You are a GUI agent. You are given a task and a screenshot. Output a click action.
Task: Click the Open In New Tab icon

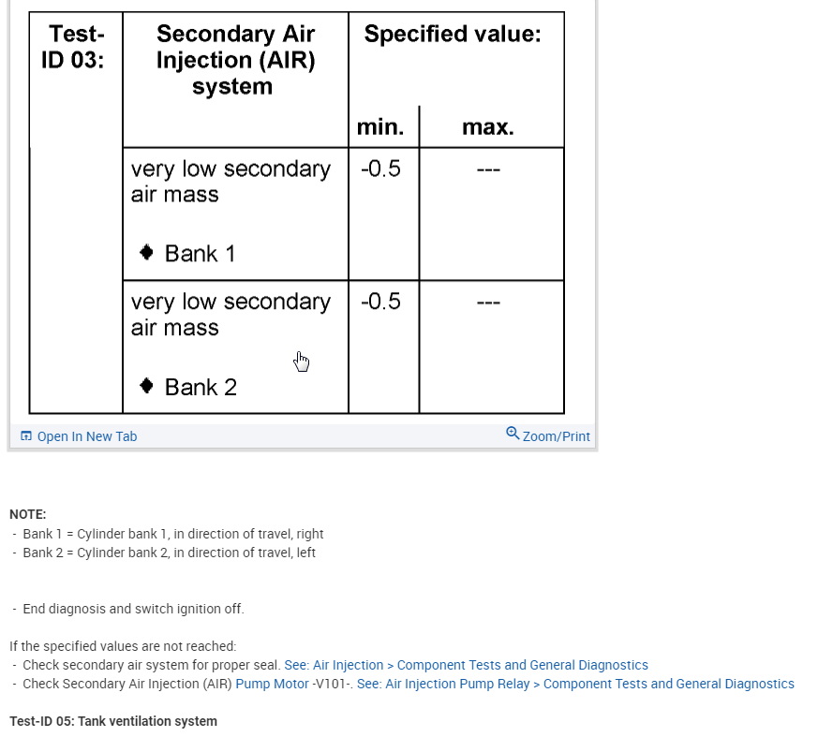(26, 436)
